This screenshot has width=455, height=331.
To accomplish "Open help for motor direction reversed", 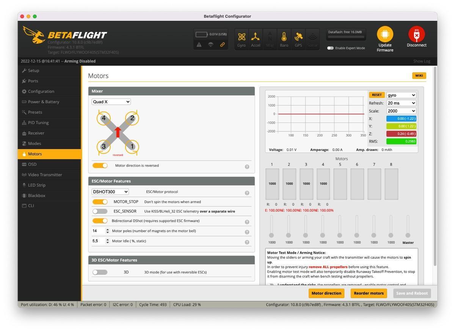I will [247, 166].
